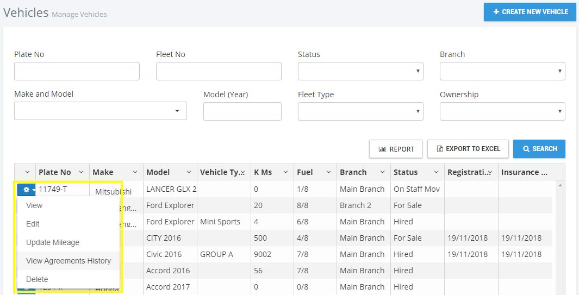This screenshot has height=295, width=579.
Task: Click the table scrollbar up arrow
Action: coord(559,185)
